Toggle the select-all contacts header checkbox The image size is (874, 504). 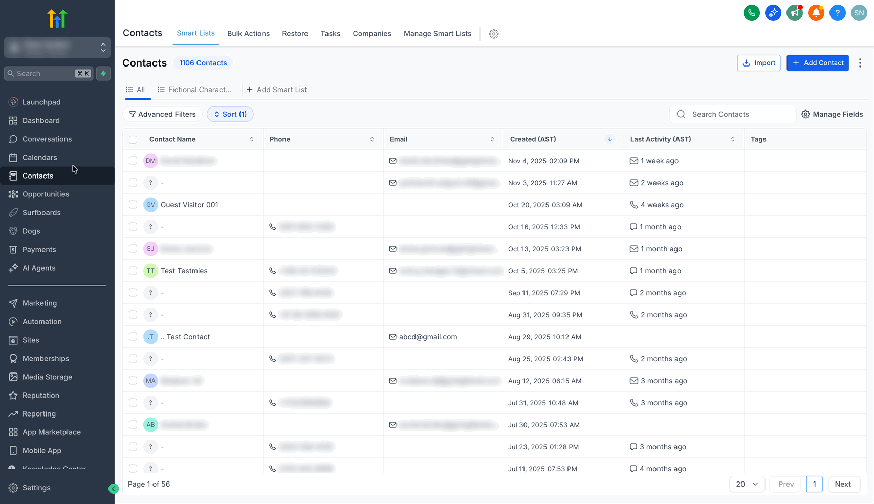tap(133, 140)
